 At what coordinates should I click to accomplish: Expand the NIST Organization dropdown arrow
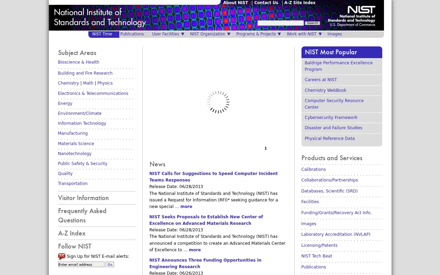[x=229, y=34]
